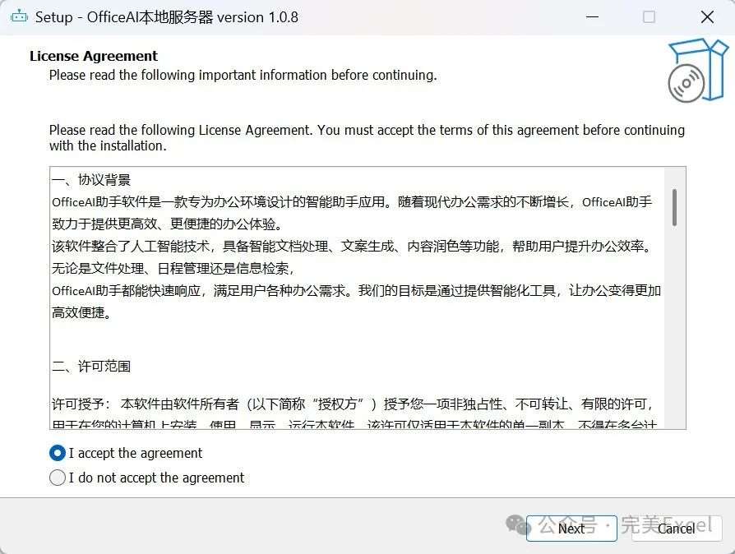Click the Setup window title text
Viewport: 735px width, 554px height.
tap(167, 17)
